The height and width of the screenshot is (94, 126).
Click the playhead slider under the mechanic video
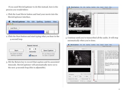click(x=73, y=28)
